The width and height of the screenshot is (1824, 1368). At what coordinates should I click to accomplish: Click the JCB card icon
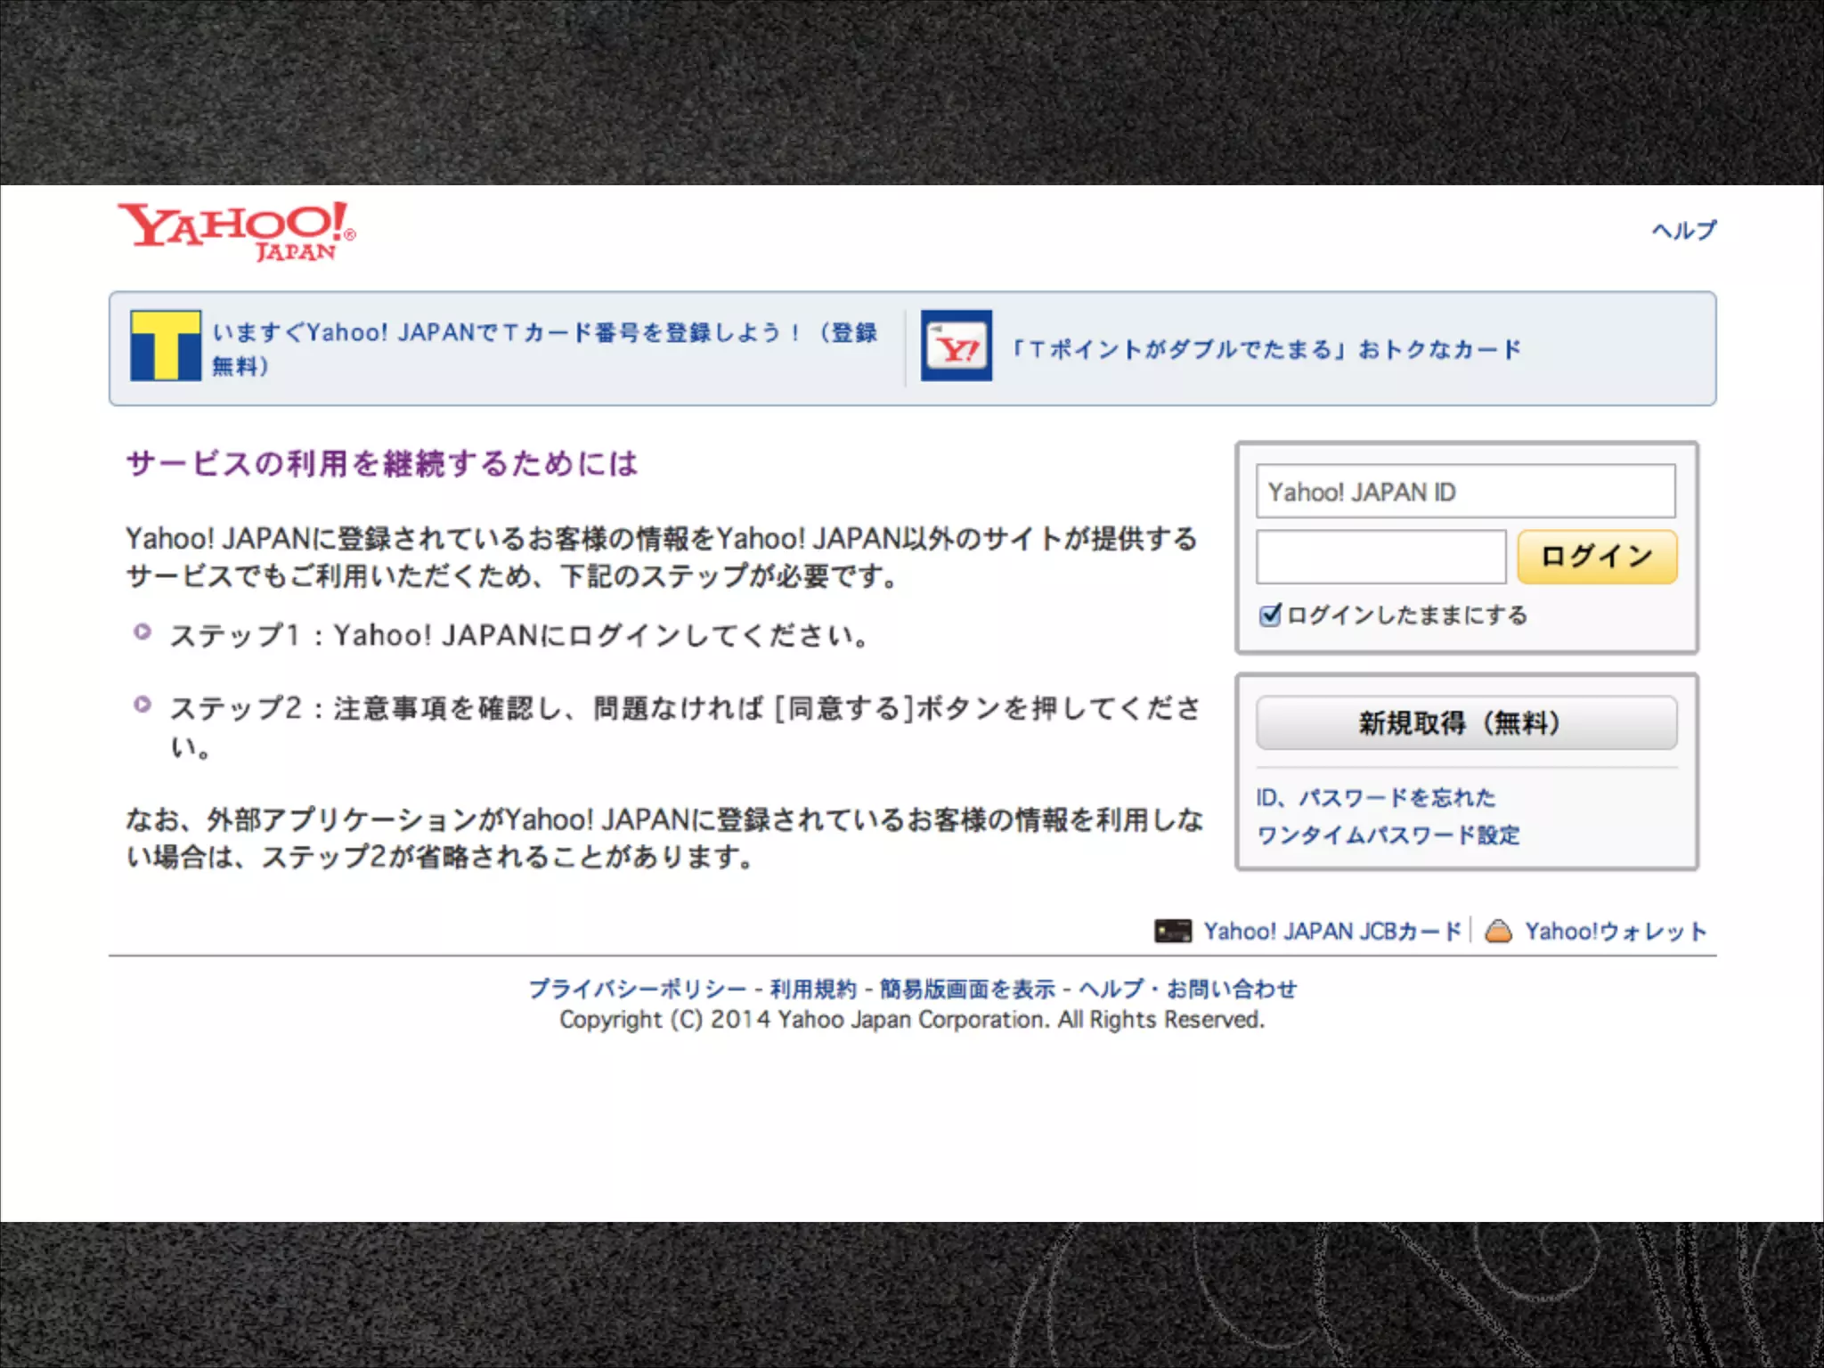[x=1173, y=932]
